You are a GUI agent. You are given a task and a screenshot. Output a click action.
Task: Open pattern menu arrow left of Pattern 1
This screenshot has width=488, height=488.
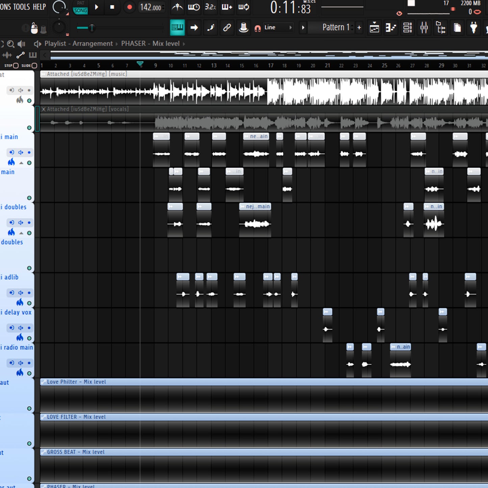point(303,28)
